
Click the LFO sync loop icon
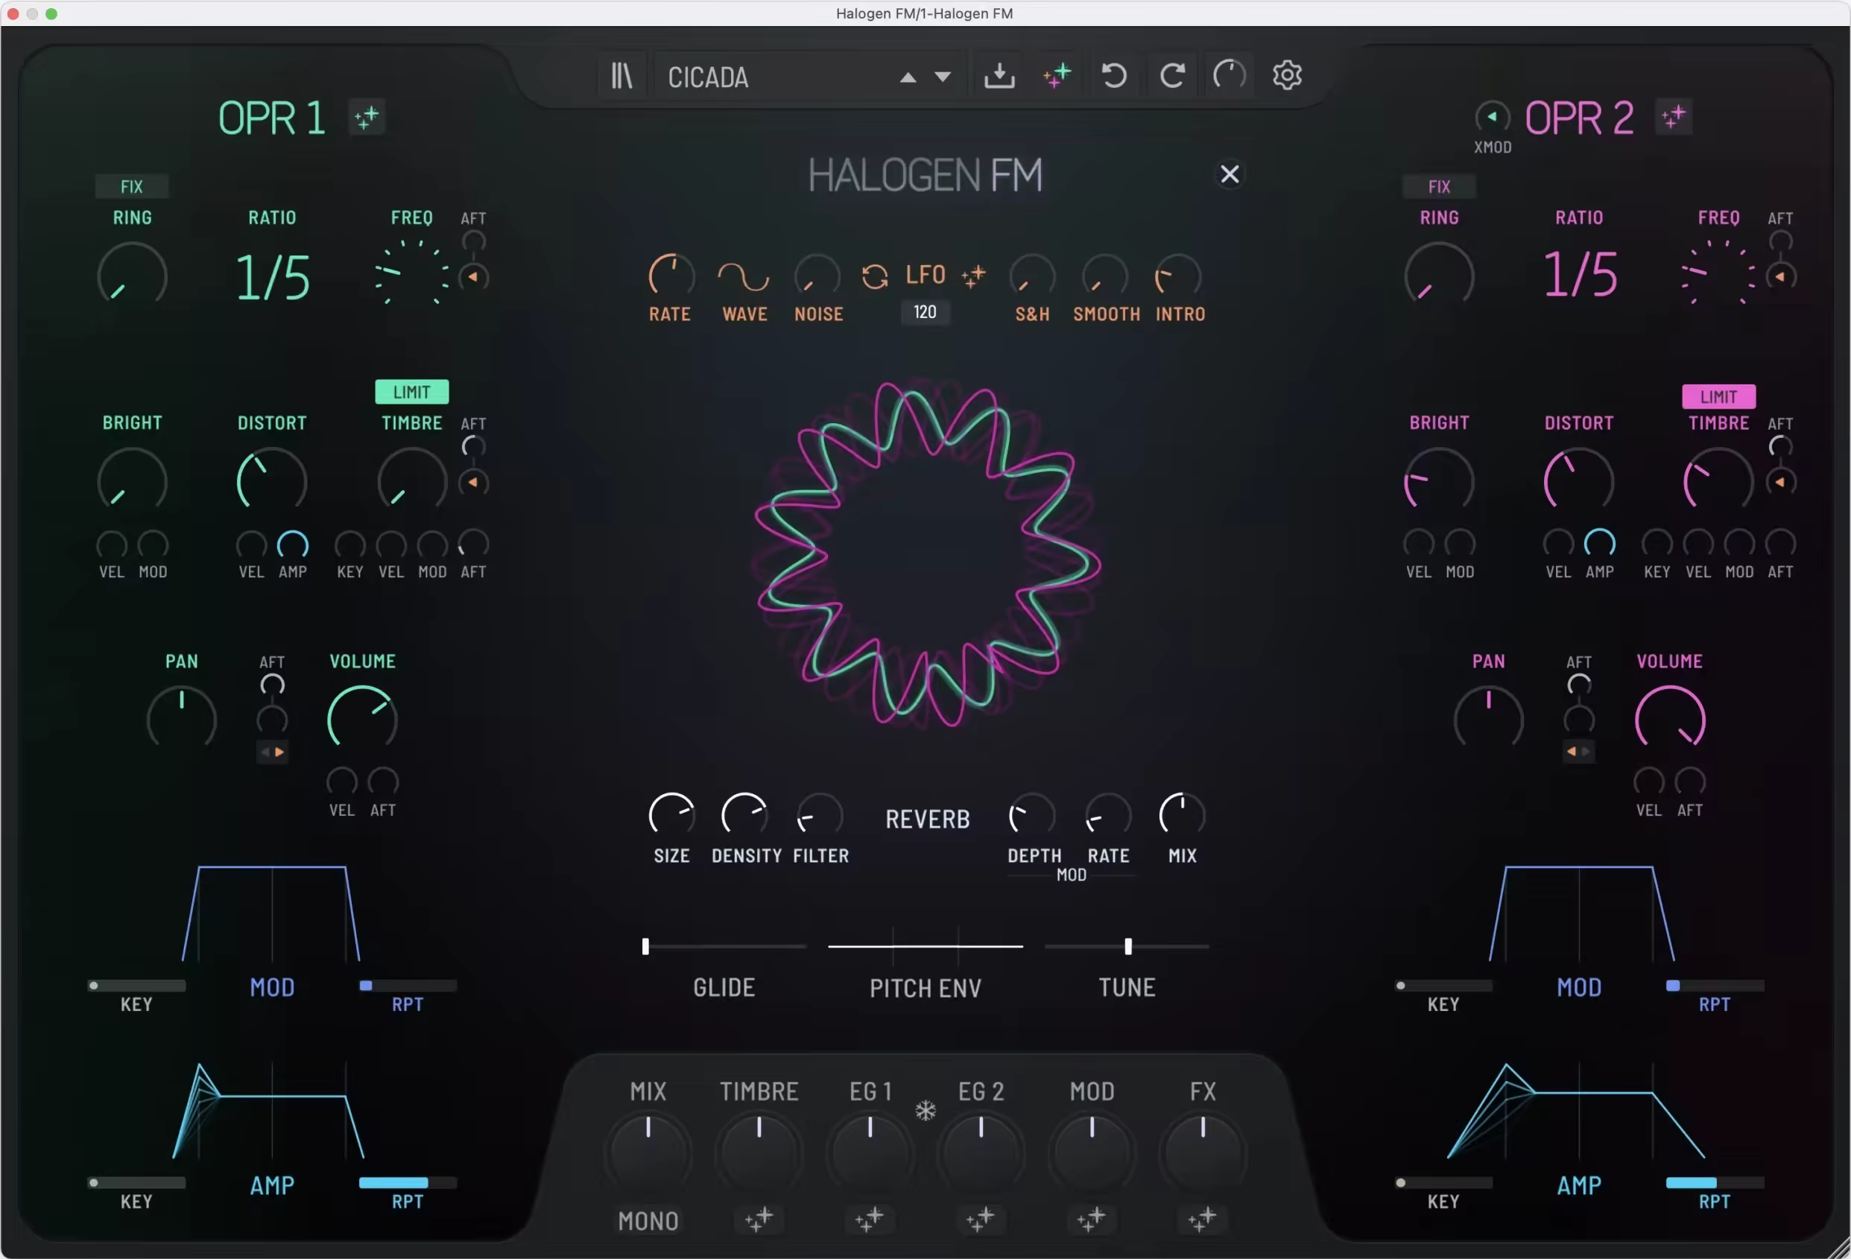875,276
